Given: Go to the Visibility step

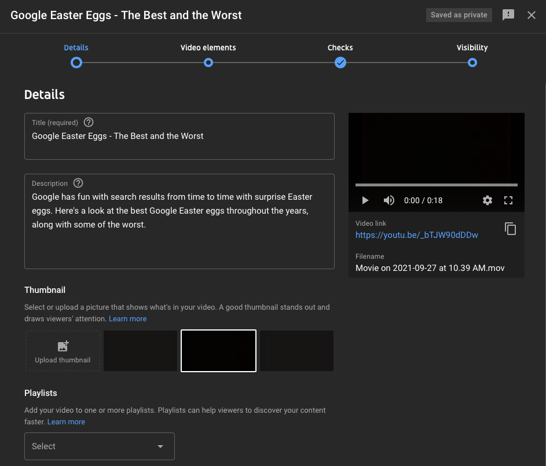Looking at the screenshot, I should click(472, 47).
